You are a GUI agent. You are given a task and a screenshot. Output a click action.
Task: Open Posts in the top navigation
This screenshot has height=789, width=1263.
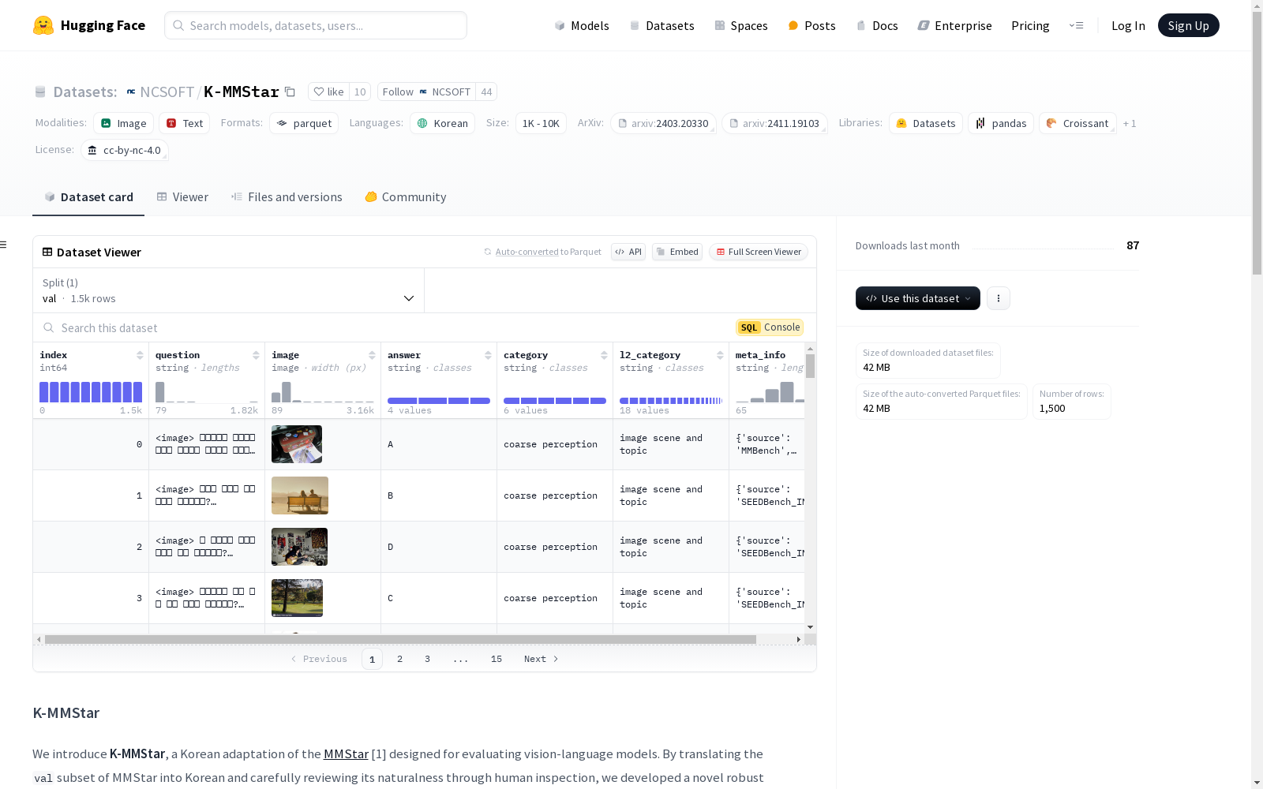[x=811, y=25]
